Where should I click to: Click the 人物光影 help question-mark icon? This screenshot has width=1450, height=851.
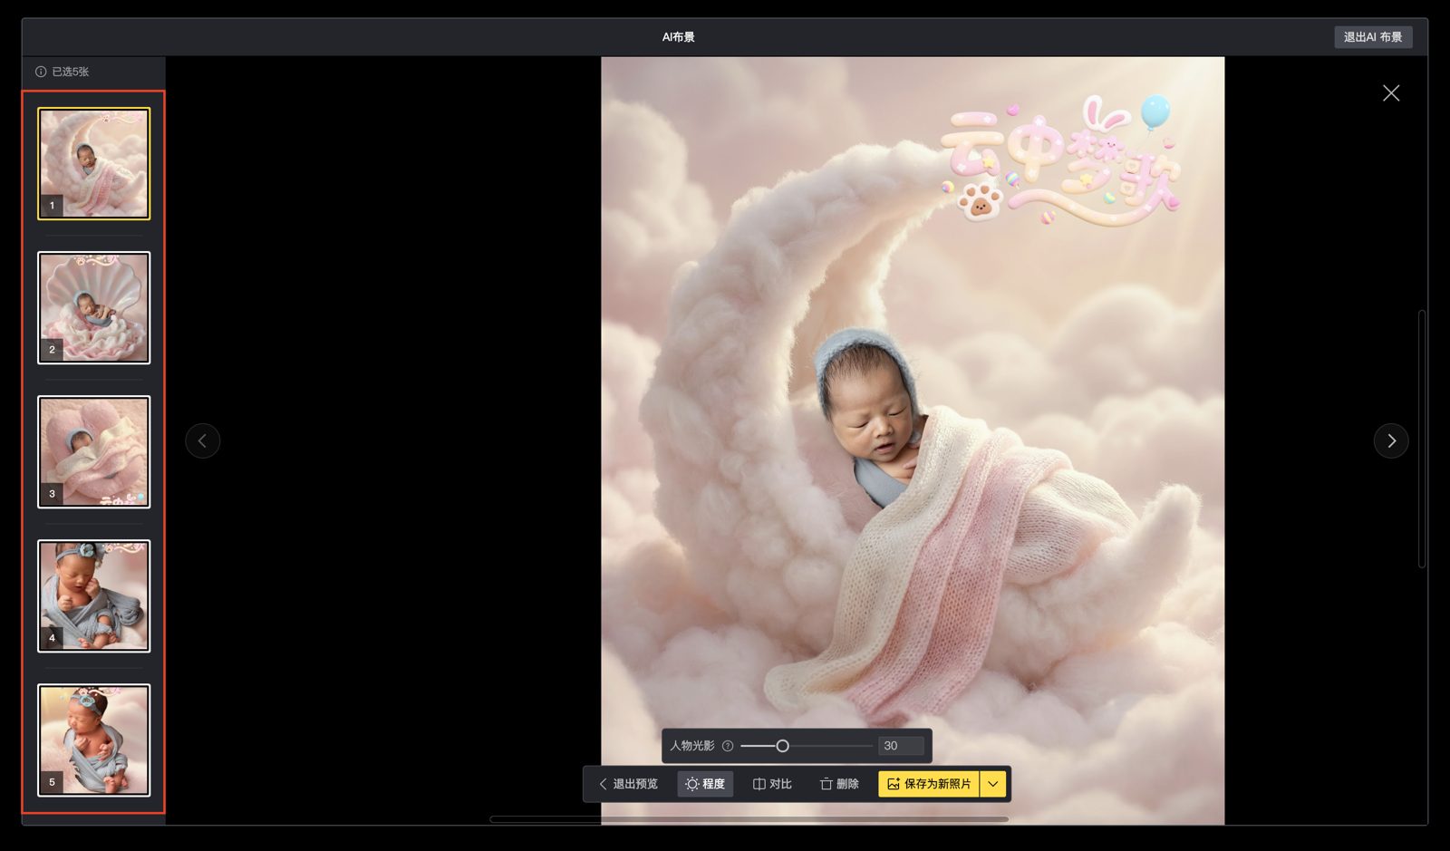point(728,746)
